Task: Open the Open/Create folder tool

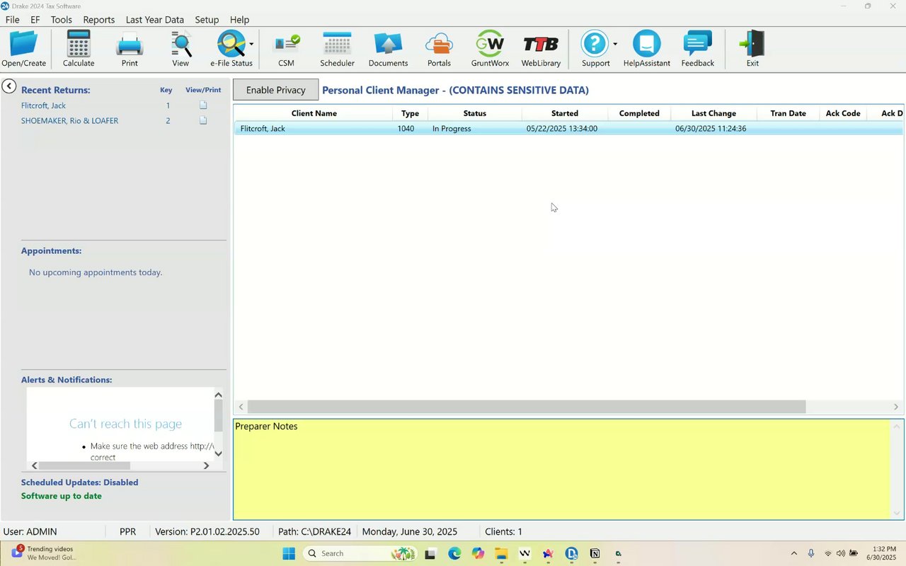Action: pos(23,48)
